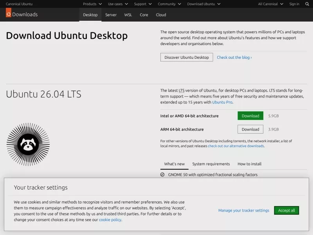Follow the Check out the blog link
Screen dimensions: 313x235
click(234, 58)
